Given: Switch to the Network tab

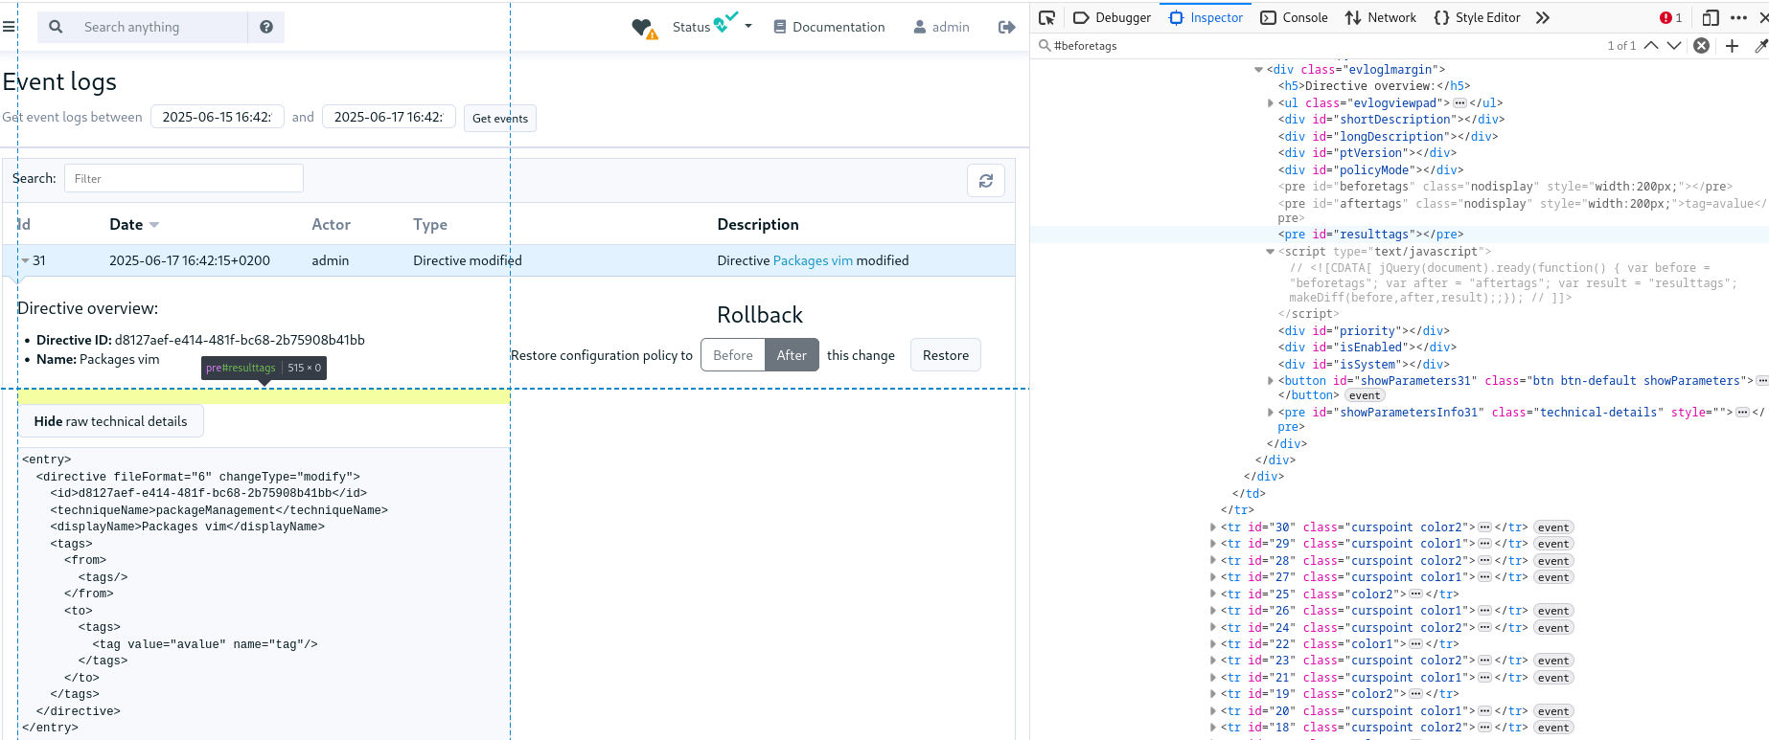Looking at the screenshot, I should [1381, 17].
